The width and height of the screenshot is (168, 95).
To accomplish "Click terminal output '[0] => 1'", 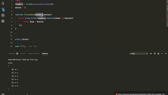I will 15,70.
